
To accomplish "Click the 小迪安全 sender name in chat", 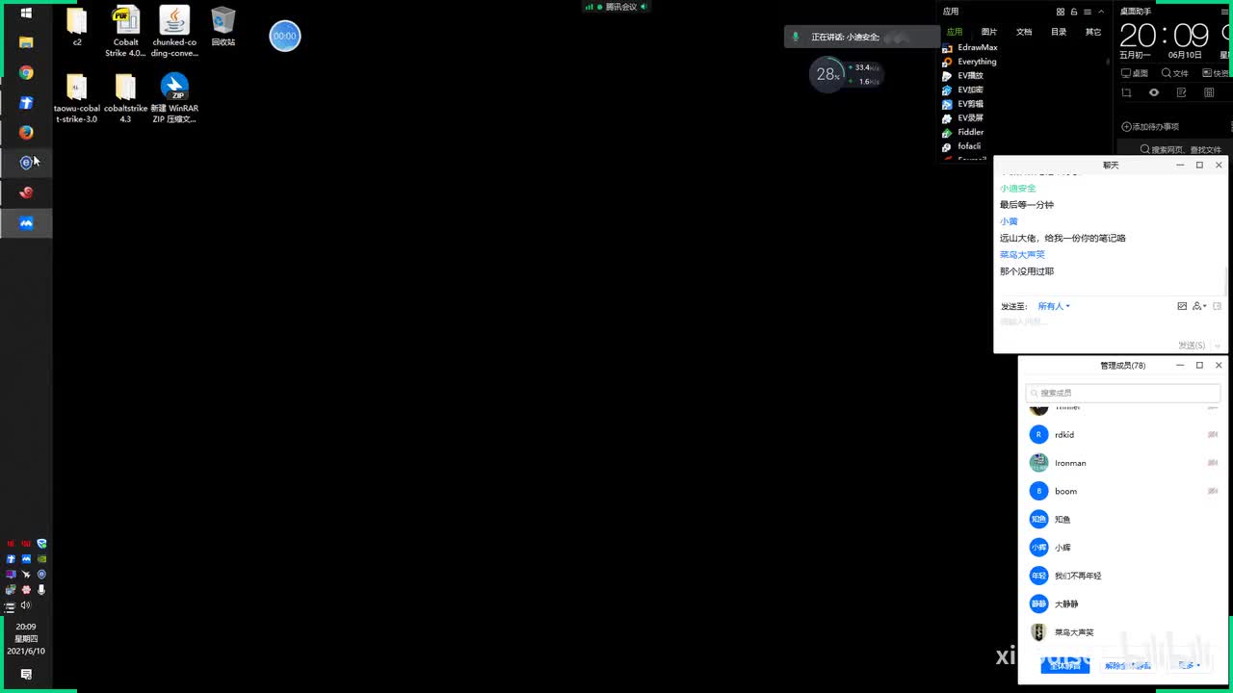I will pos(1018,189).
